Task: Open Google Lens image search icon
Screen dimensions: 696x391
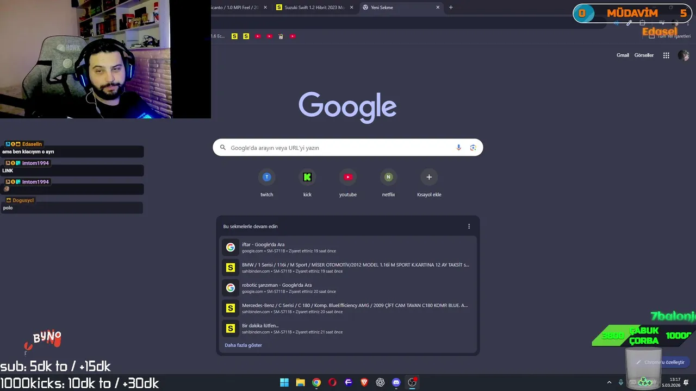Action: pos(473,148)
